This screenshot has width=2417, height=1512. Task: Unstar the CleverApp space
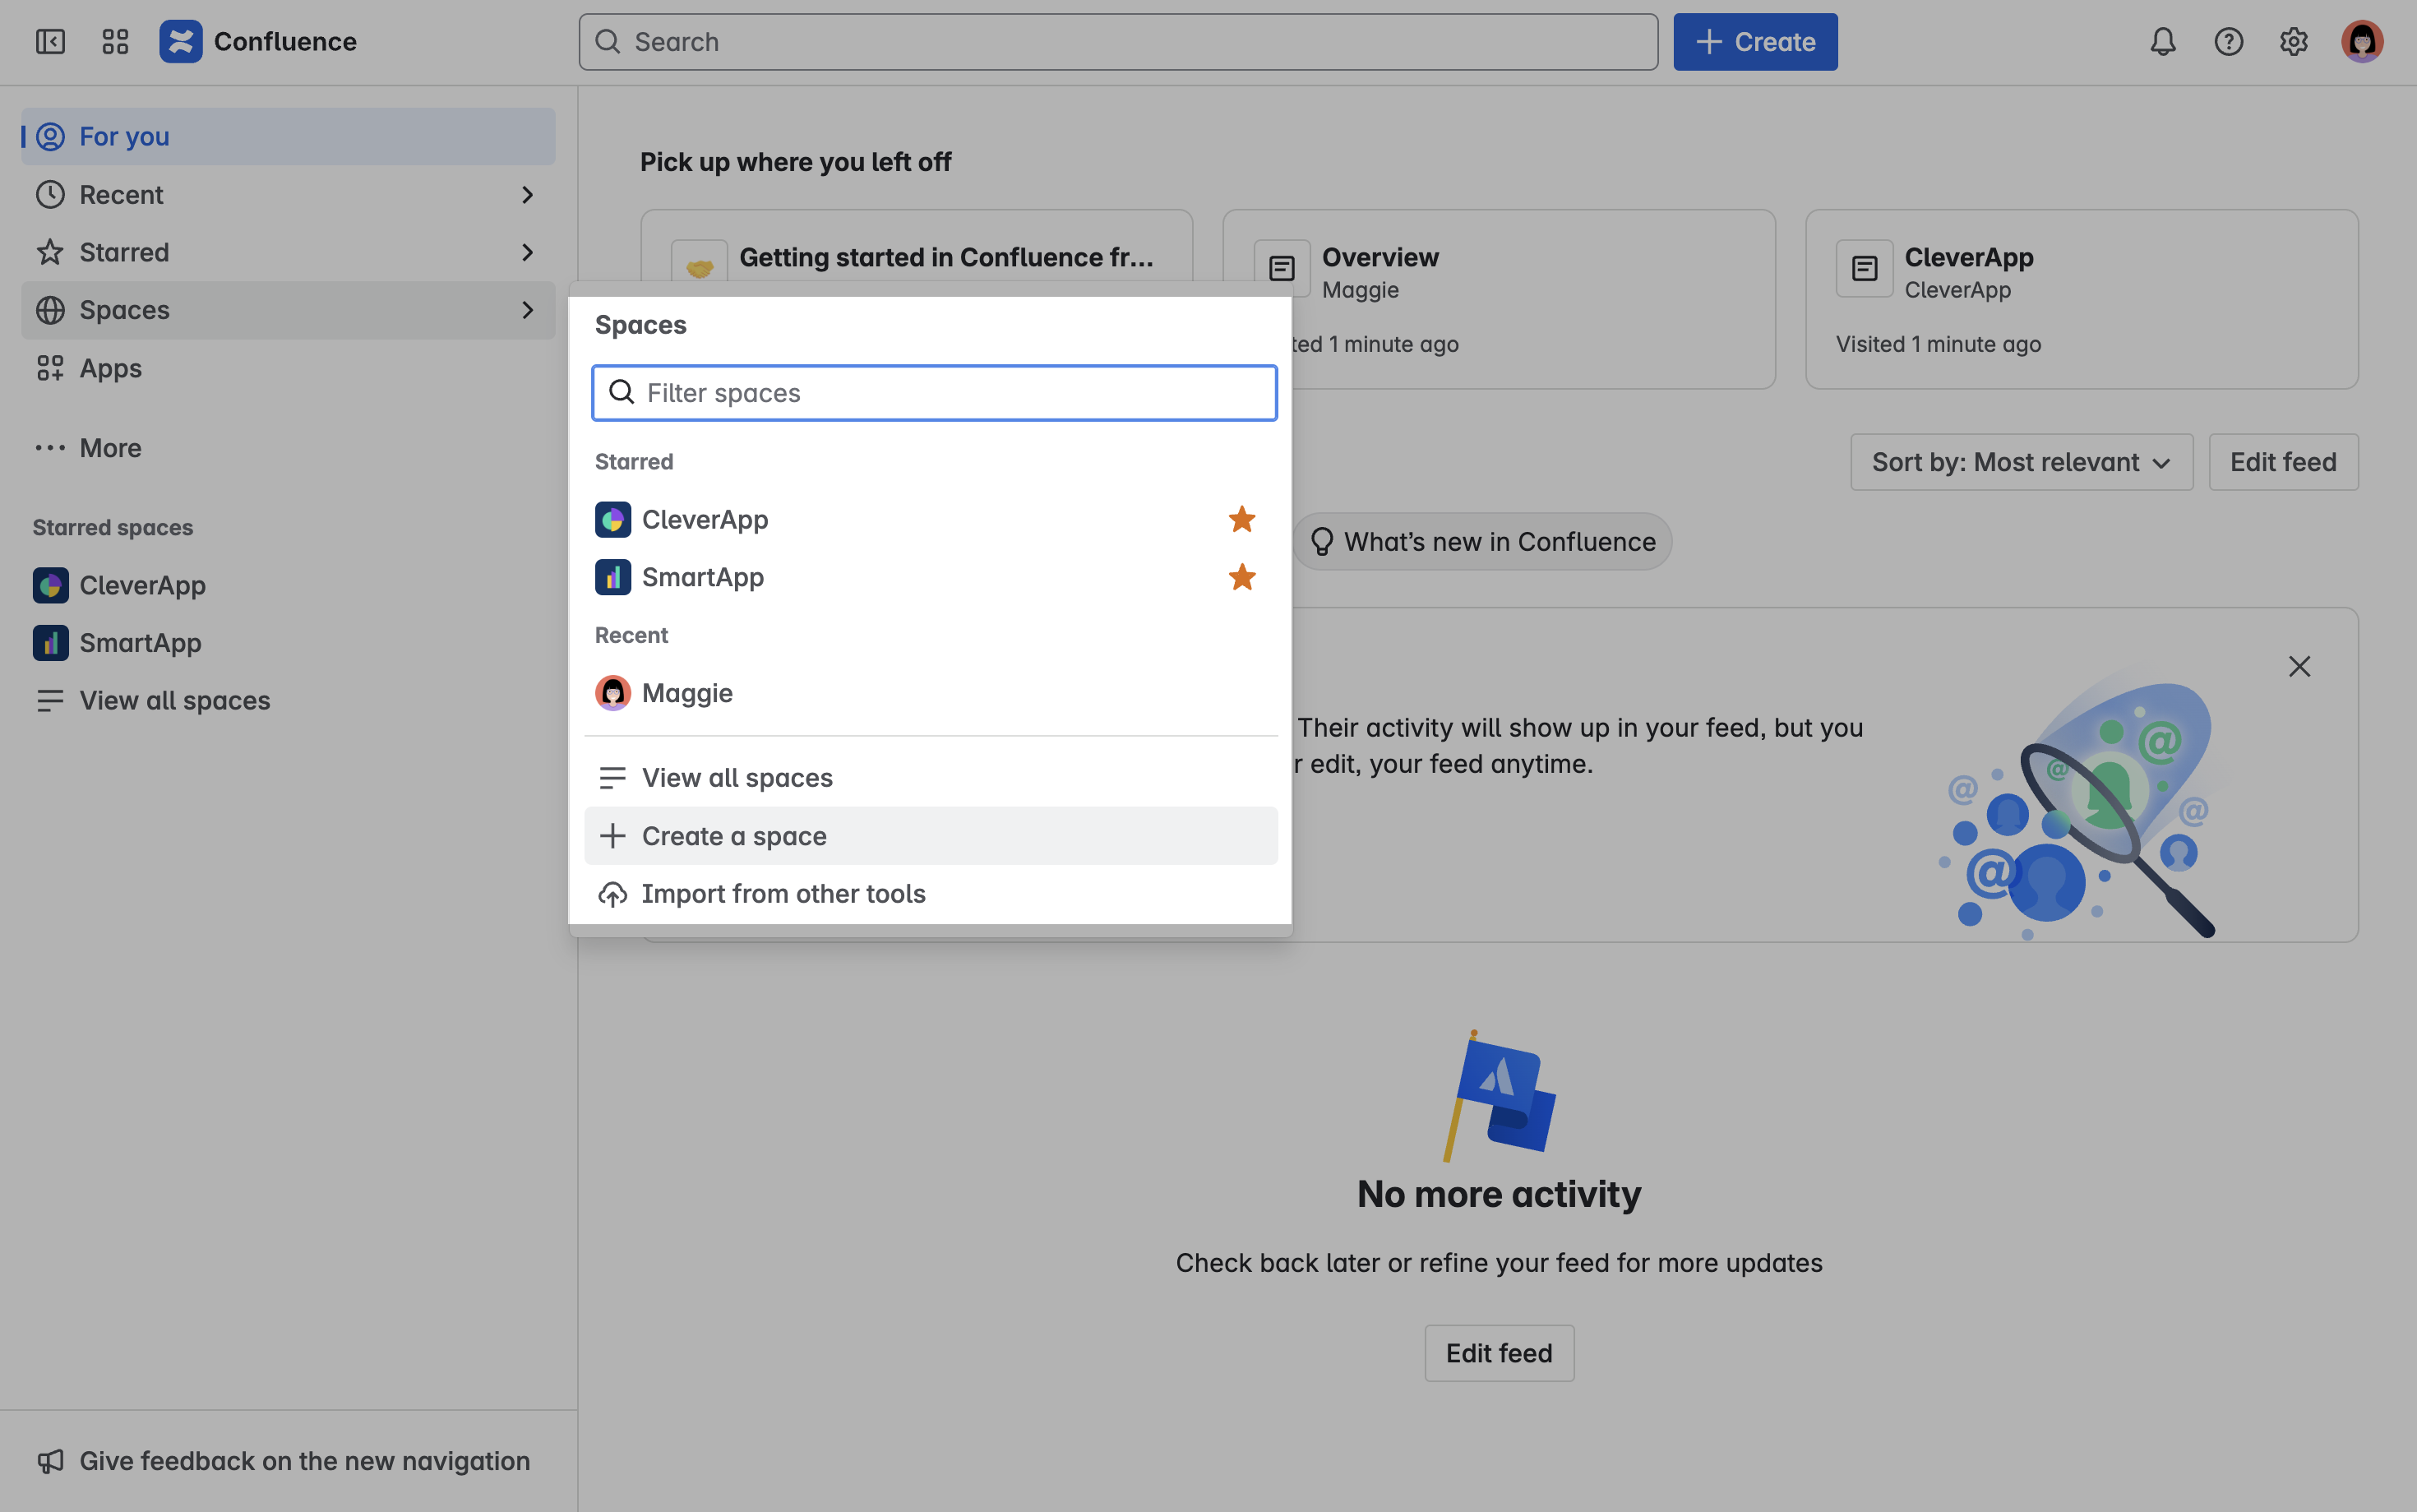(1241, 519)
